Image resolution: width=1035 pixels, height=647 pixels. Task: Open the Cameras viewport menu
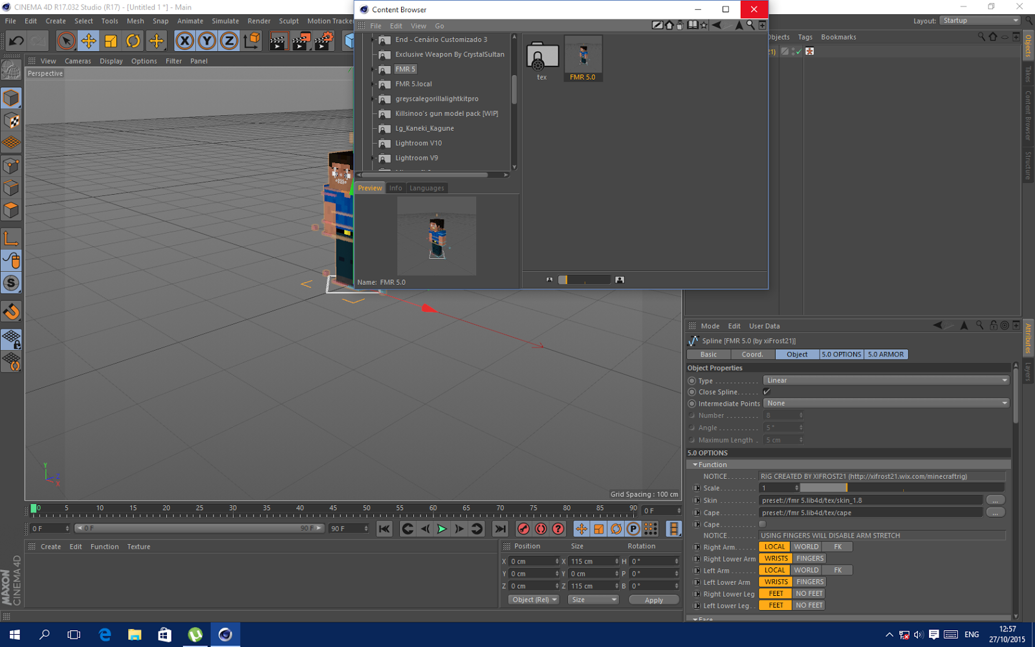click(78, 61)
